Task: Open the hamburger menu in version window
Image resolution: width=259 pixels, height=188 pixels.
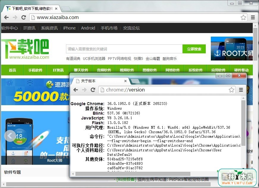Action: [x=241, y=90]
